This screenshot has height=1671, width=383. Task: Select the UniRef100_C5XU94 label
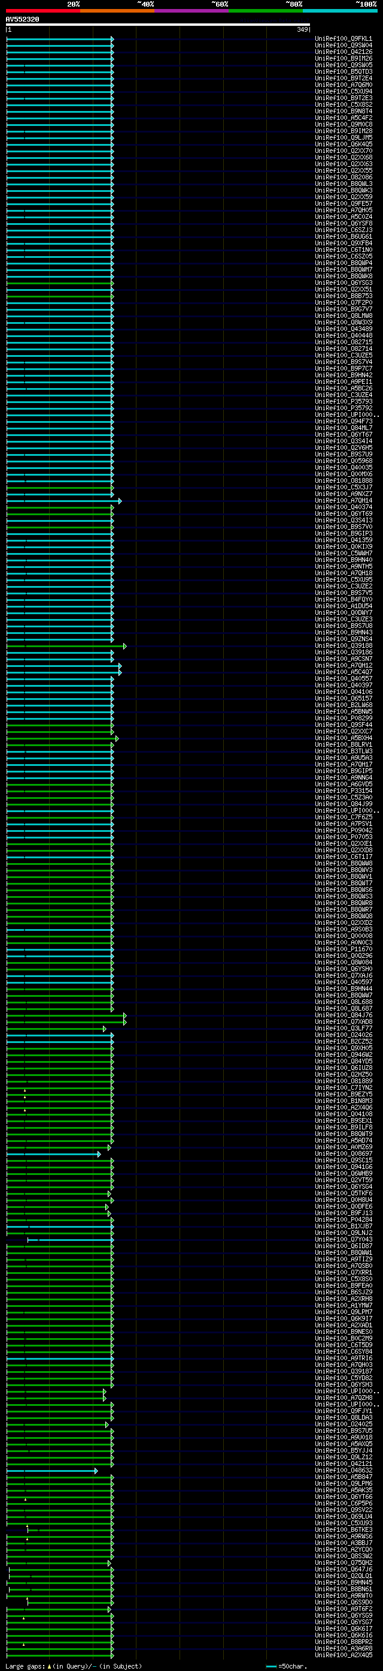pos(344,91)
